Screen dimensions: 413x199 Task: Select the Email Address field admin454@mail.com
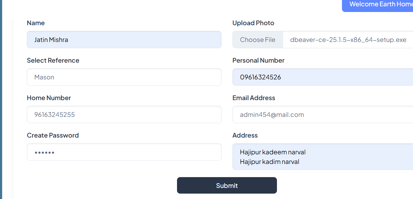point(323,114)
